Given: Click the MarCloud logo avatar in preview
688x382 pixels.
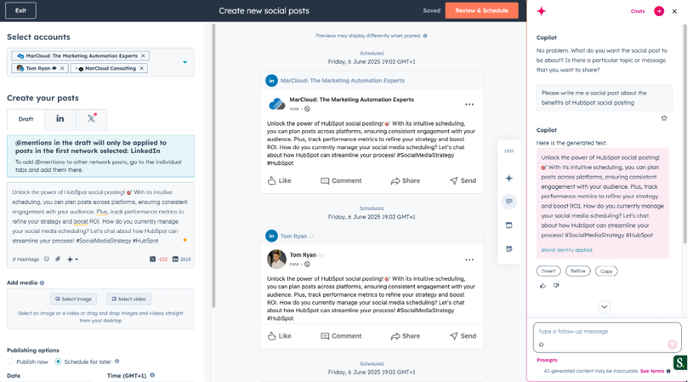Looking at the screenshot, I should click(x=277, y=104).
